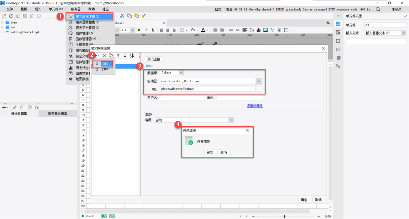
Task: Click the trash icon in the dataset panel
Action: 22,107
